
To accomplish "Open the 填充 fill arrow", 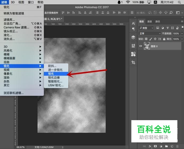I will [182, 39].
